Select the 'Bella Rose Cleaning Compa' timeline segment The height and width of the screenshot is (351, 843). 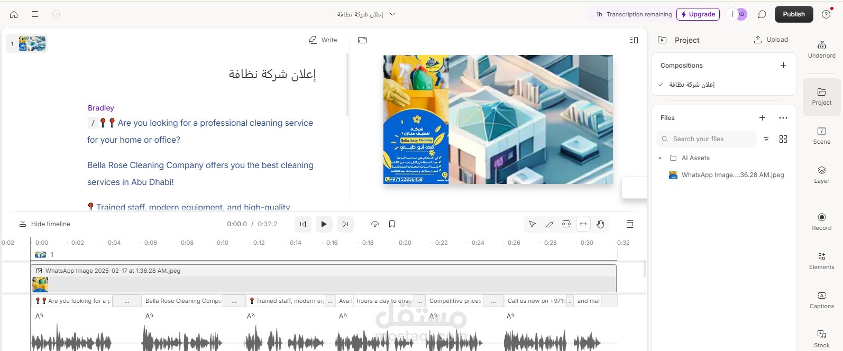182,301
